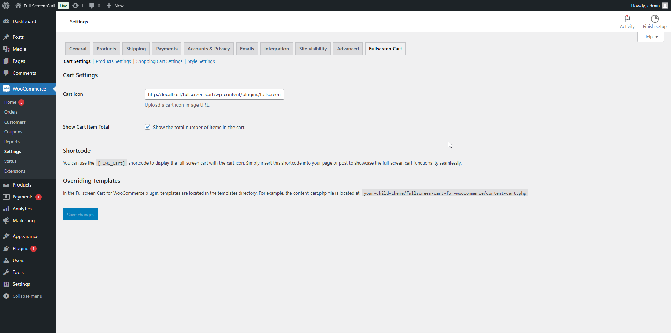
Task: Toggle Show Cart Item Total checkbox
Action: tap(147, 127)
